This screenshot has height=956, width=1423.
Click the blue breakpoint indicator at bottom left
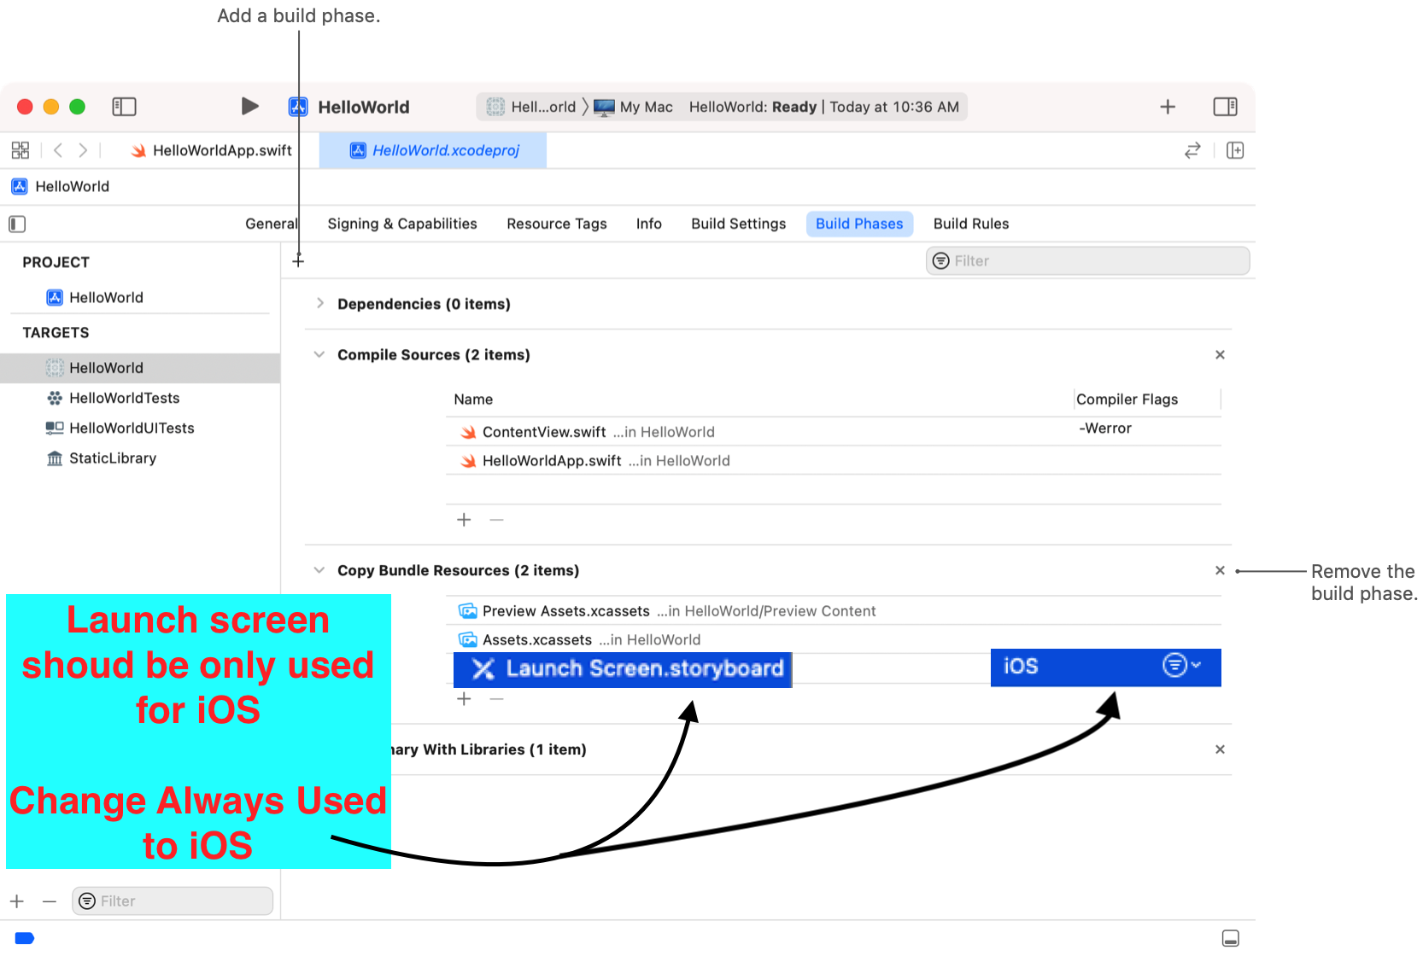tap(25, 938)
